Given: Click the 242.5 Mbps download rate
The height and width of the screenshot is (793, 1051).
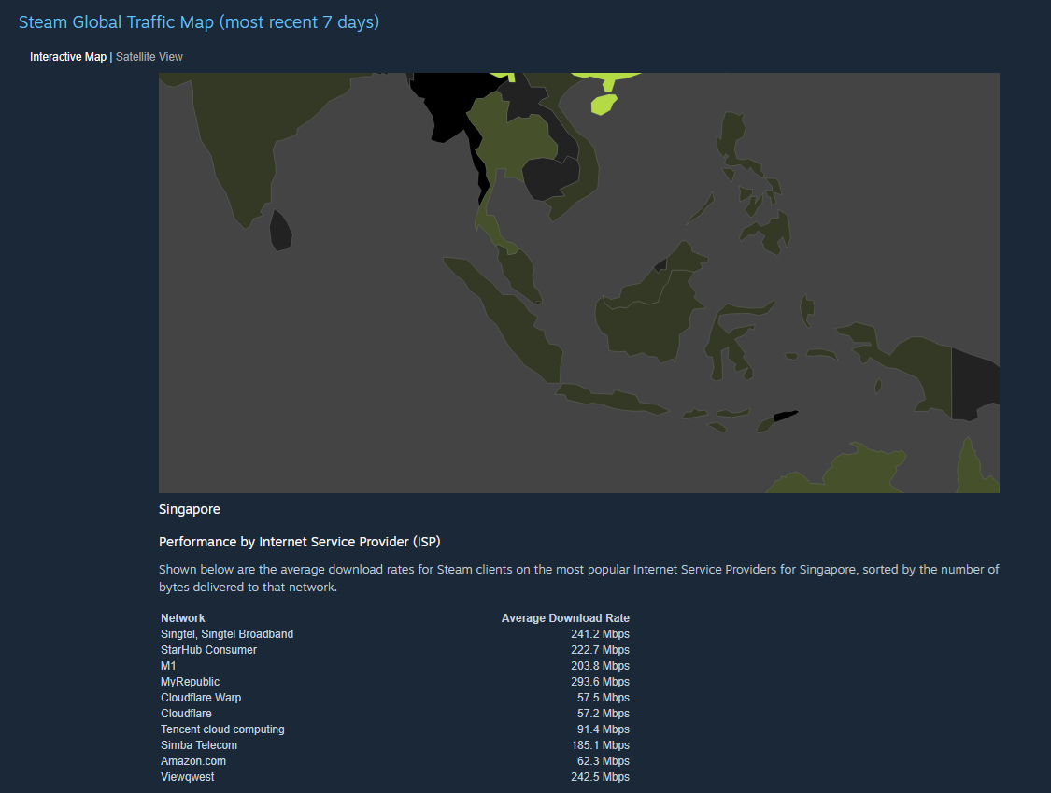Looking at the screenshot, I should 601,777.
